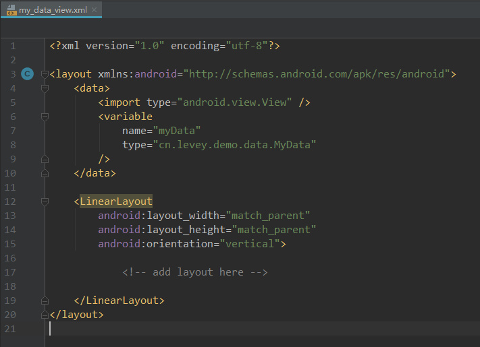
Task: Click the closing LinearLayout tag on line 19
Action: point(119,301)
